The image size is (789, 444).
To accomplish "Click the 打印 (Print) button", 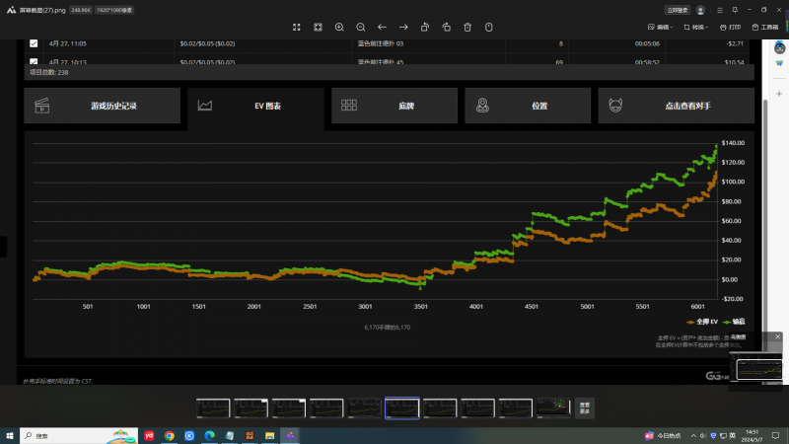I will (731, 27).
